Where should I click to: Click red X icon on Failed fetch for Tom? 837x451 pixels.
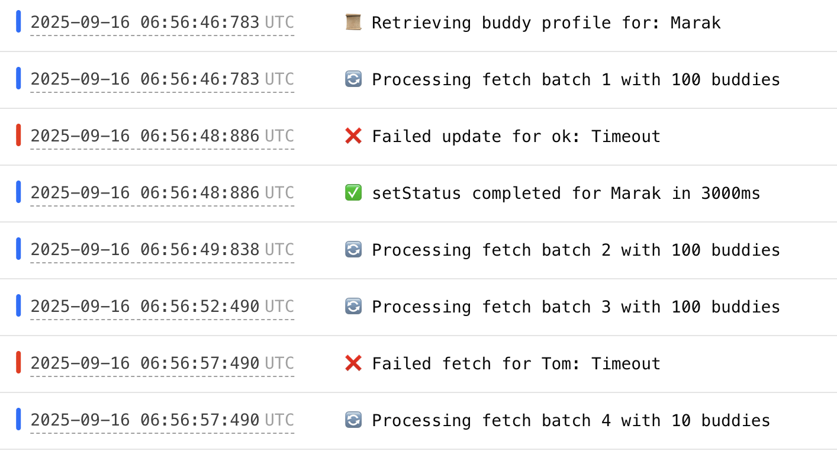point(353,363)
